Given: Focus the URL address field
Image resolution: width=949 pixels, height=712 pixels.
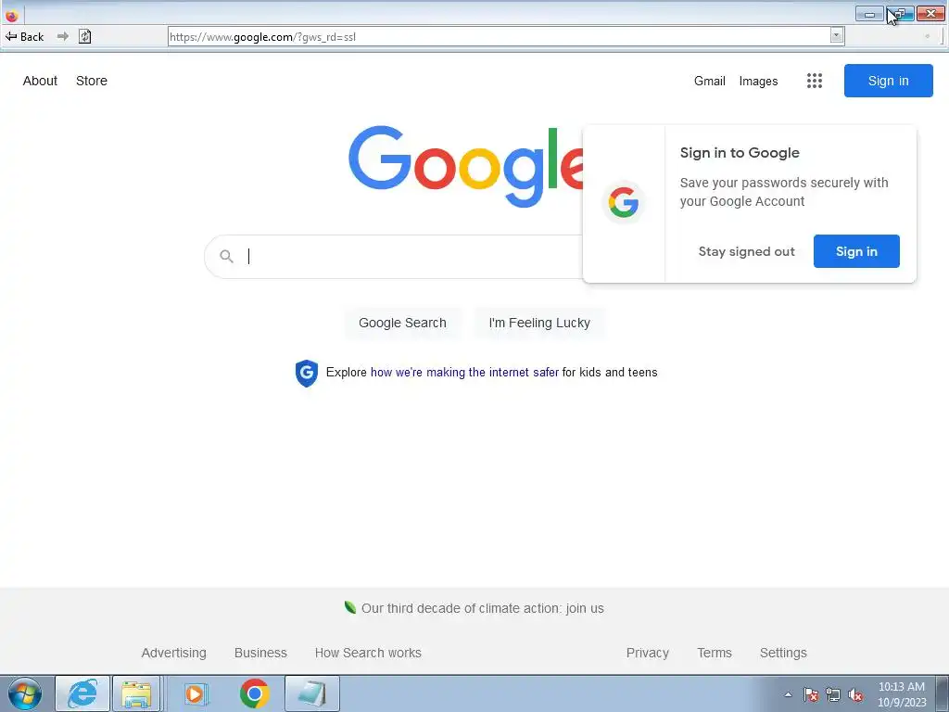Looking at the screenshot, I should click(x=499, y=36).
